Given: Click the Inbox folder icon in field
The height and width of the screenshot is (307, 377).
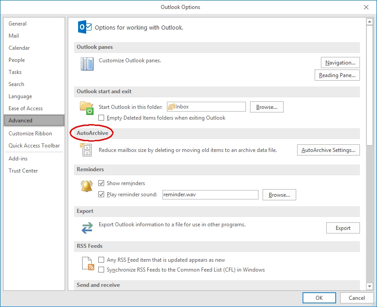Looking at the screenshot, I should click(x=171, y=107).
